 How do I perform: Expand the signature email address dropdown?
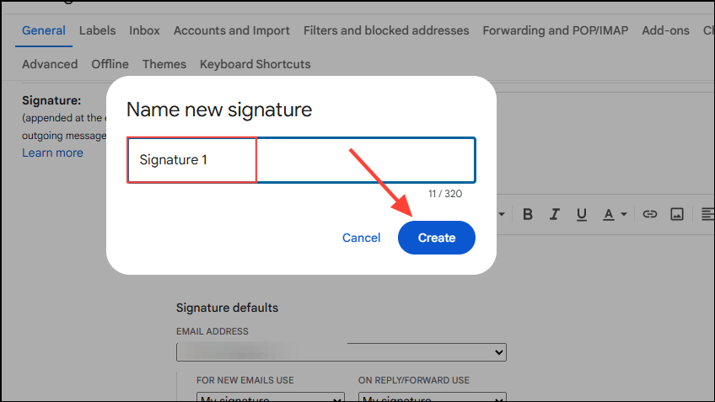coord(341,352)
